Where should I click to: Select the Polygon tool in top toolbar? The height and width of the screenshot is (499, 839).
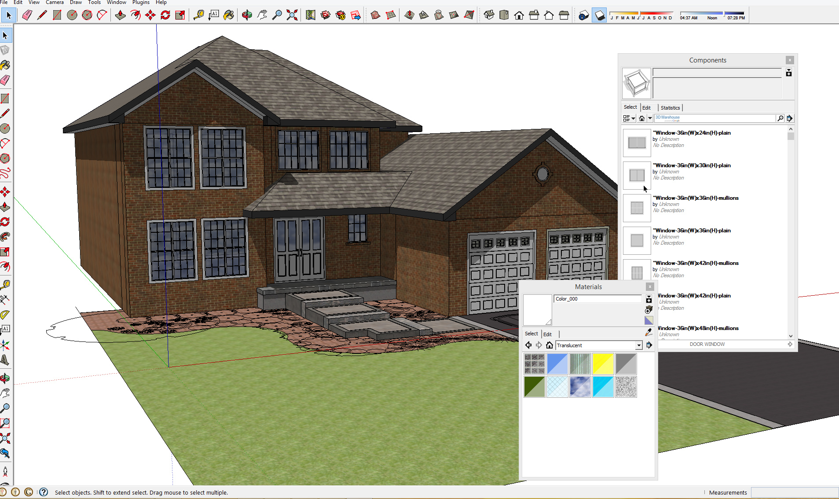[x=87, y=15]
